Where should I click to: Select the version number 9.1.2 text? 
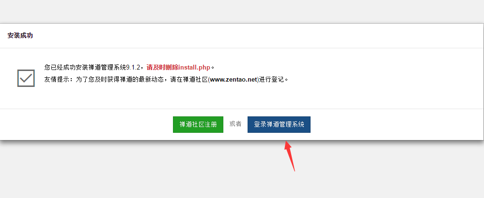click(133, 67)
